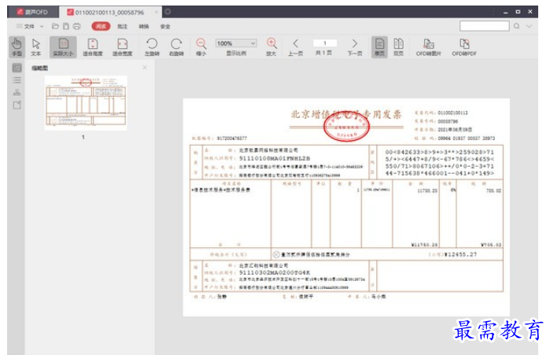Click the print icon
Viewport: 550px width, 355px height.
77,26
